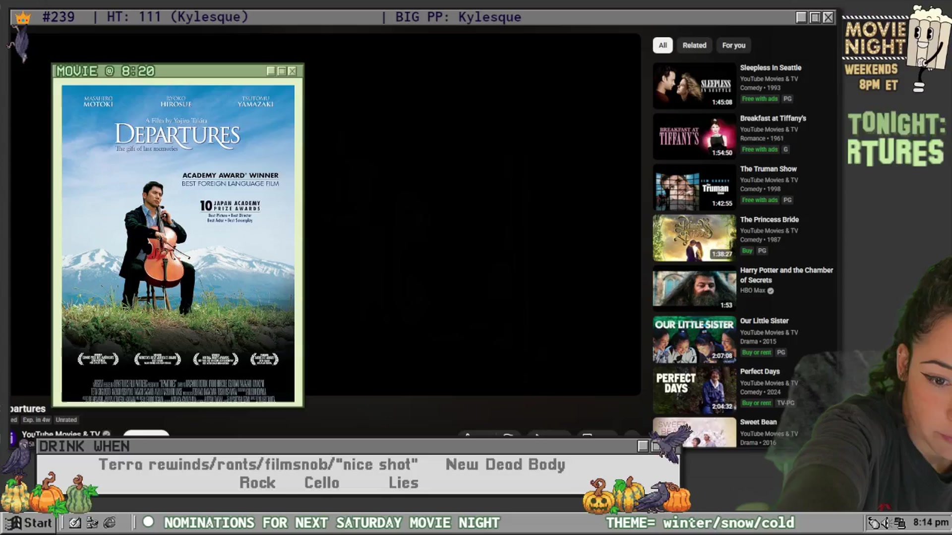Click the PG rating badge on Sleepless in Seattle
The image size is (952, 535).
[787, 99]
